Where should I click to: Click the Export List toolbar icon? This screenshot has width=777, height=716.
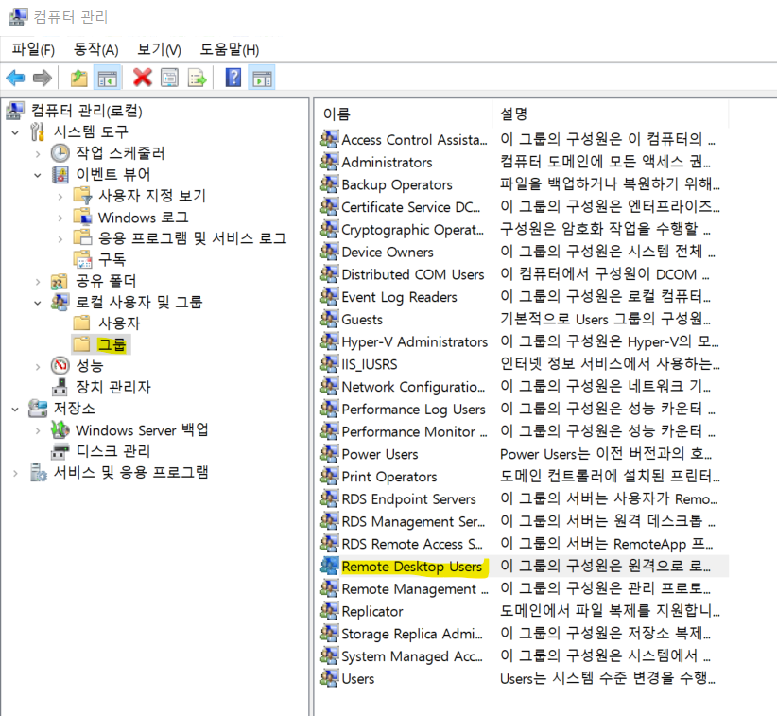pyautogui.click(x=198, y=78)
